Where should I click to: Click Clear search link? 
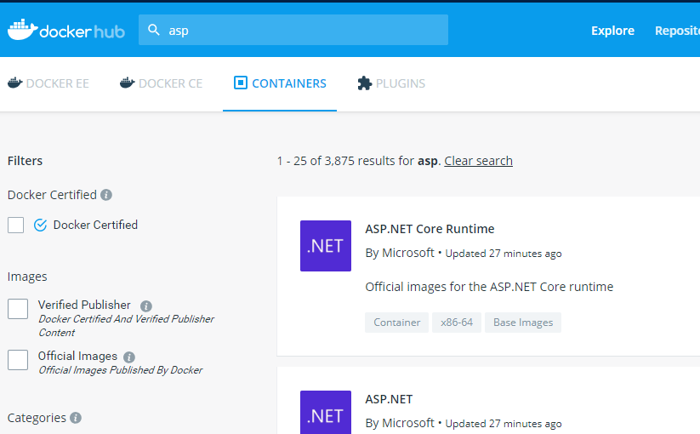click(478, 161)
